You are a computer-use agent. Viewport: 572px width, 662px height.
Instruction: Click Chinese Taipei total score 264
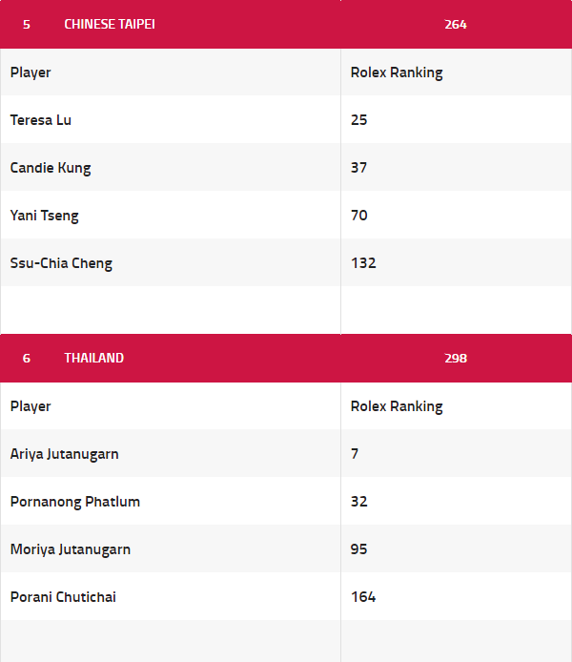point(456,24)
